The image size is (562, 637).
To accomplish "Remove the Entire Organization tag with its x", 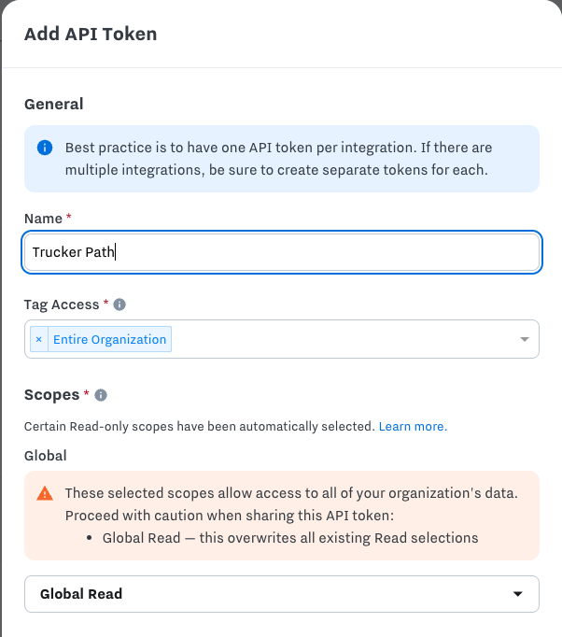I will click(x=38, y=339).
